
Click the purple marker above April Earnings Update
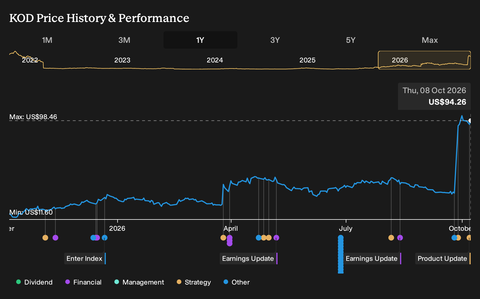(276, 238)
